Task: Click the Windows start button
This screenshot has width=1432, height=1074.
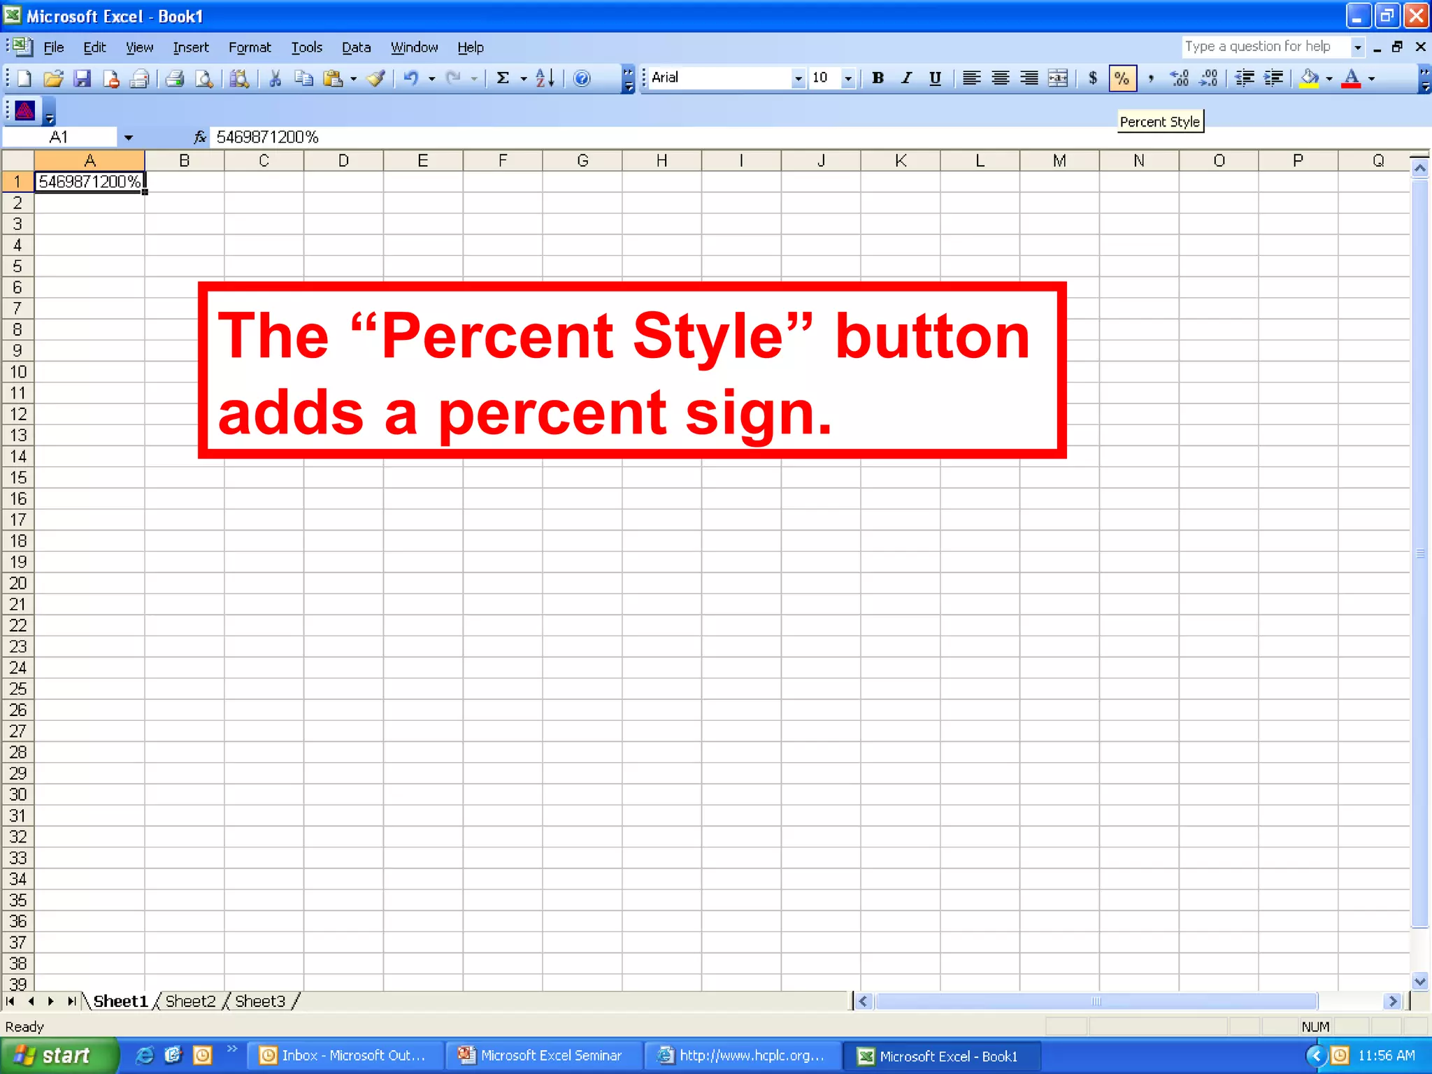Action: click(59, 1056)
